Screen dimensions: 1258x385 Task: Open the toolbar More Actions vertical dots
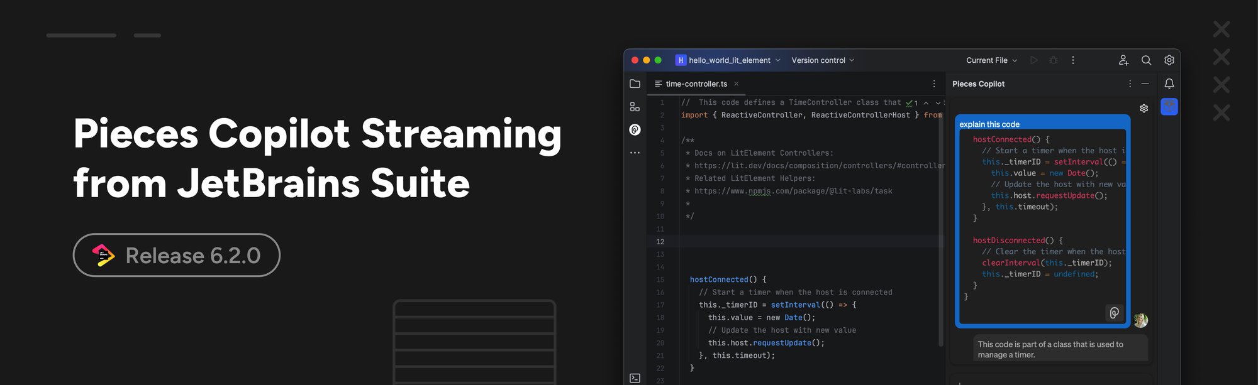coord(1073,60)
